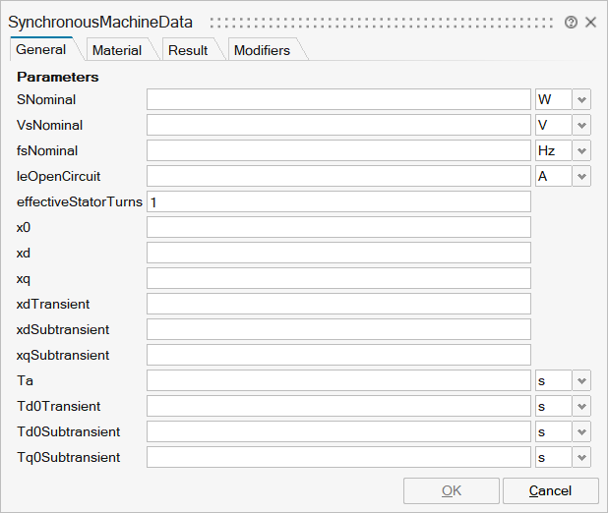
Task: Open the VsNominal unit dropdown
Action: click(581, 125)
